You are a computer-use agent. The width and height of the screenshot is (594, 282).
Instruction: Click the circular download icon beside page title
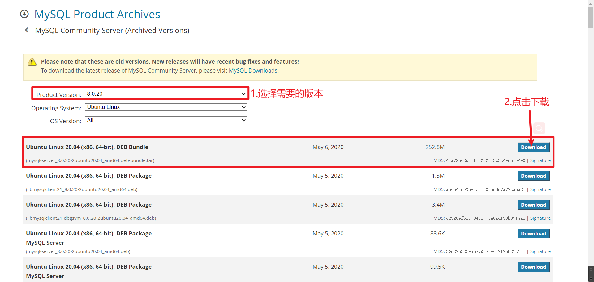(24, 14)
